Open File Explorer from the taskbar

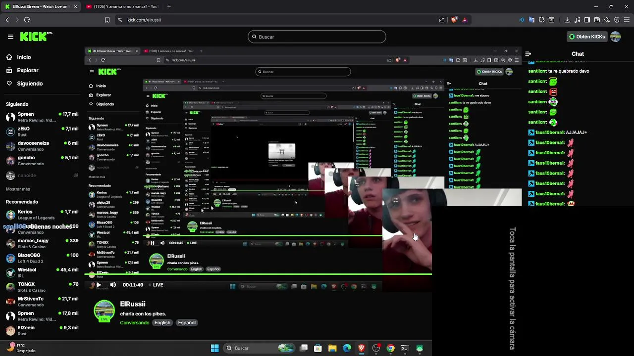(x=332, y=348)
